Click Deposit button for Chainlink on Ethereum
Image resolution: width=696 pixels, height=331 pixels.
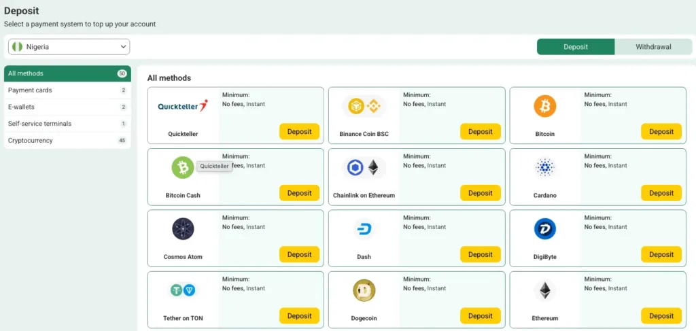click(481, 193)
